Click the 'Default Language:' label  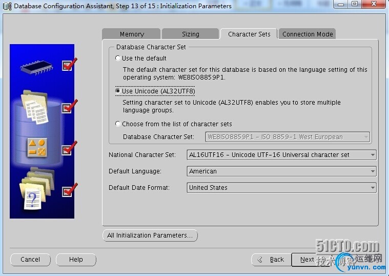click(x=135, y=171)
